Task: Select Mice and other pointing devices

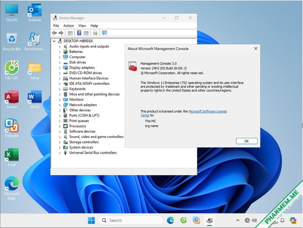Action: pyautogui.click(x=94, y=94)
